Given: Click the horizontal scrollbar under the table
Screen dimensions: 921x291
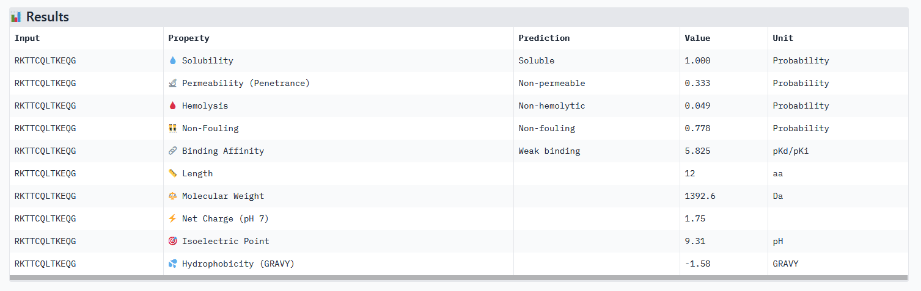Looking at the screenshot, I should point(458,278).
